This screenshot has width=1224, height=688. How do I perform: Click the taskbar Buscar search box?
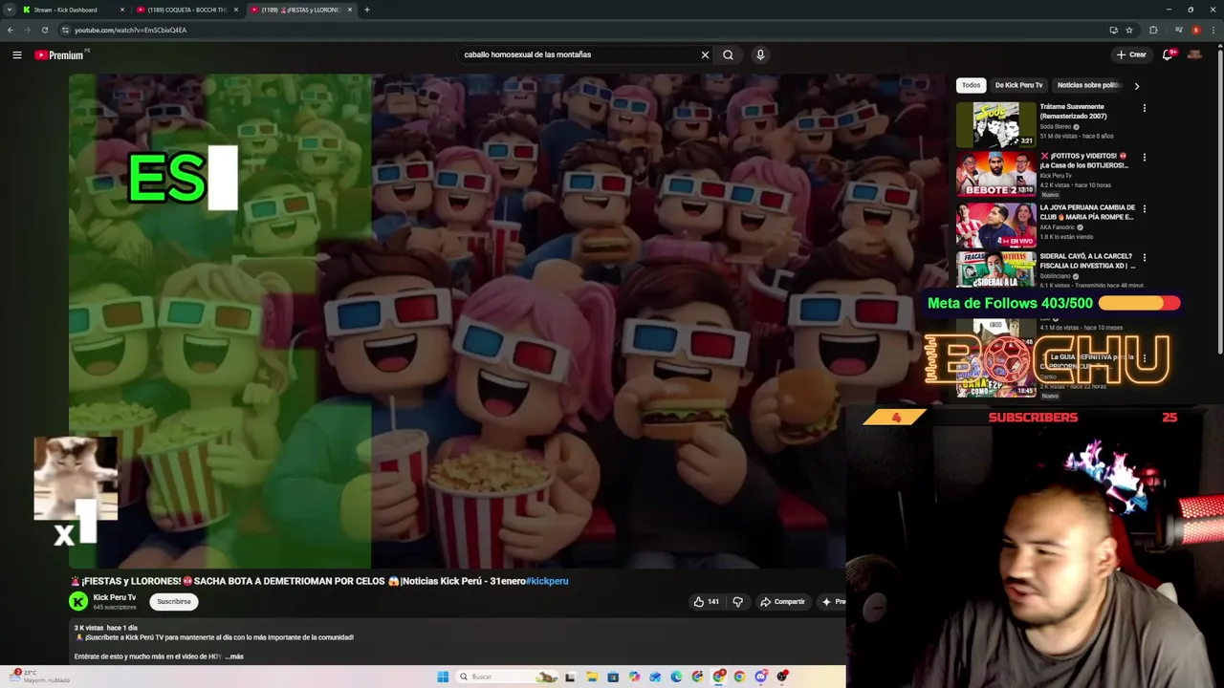(507, 677)
